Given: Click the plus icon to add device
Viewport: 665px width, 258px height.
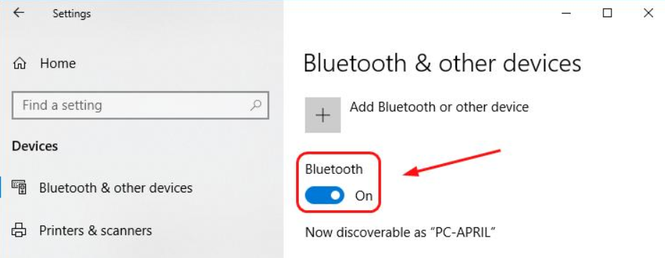Looking at the screenshot, I should pyautogui.click(x=322, y=115).
